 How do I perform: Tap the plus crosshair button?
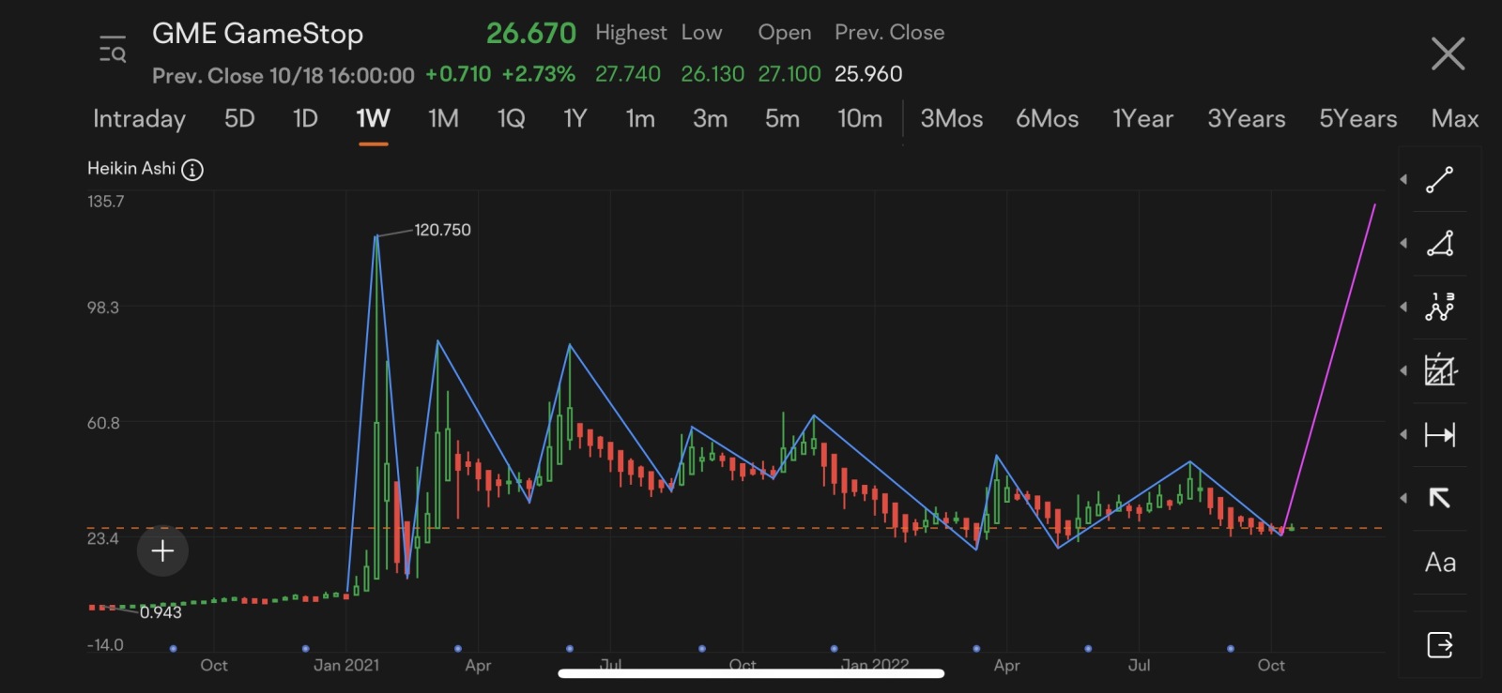162,550
